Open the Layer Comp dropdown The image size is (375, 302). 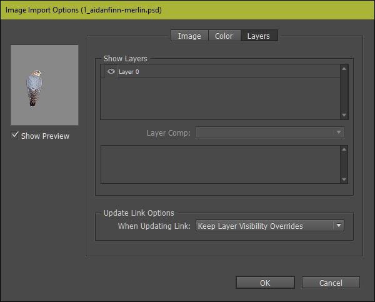coord(270,133)
